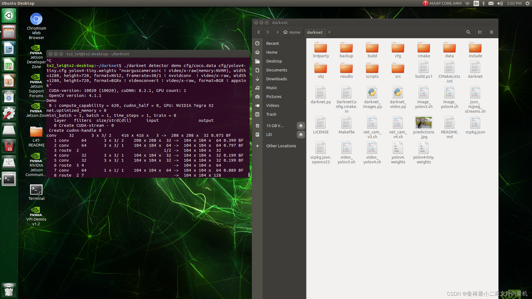The height and width of the screenshot is (299, 532).
Task: Expand the Other Locations section
Action: coord(281,145)
